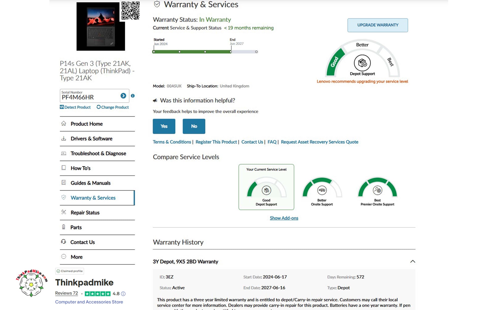
Task: Expand Show Add-ons link
Action: tap(284, 218)
